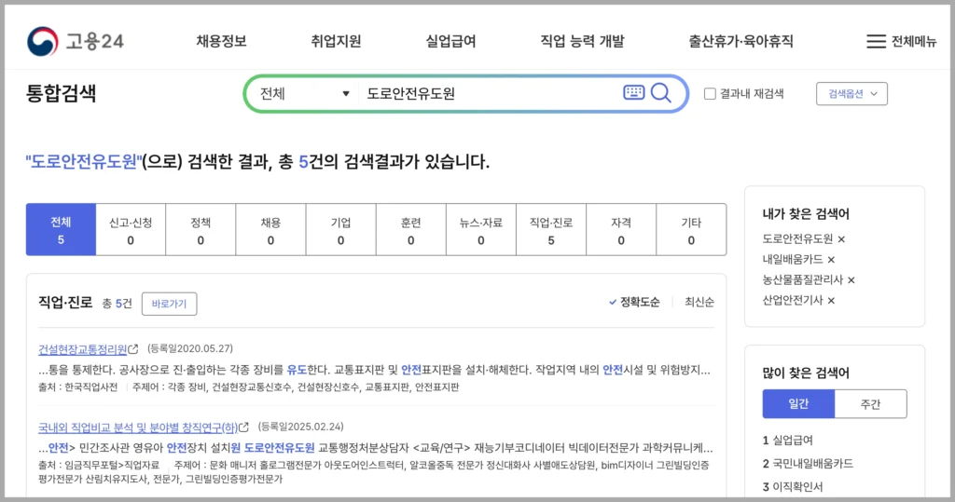Click the 바로가기 button
Screen dimensions: 955x502
click(169, 304)
